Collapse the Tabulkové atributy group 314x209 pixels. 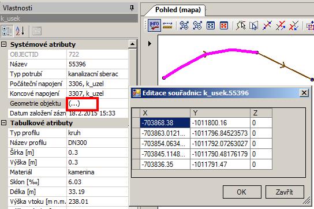4,123
